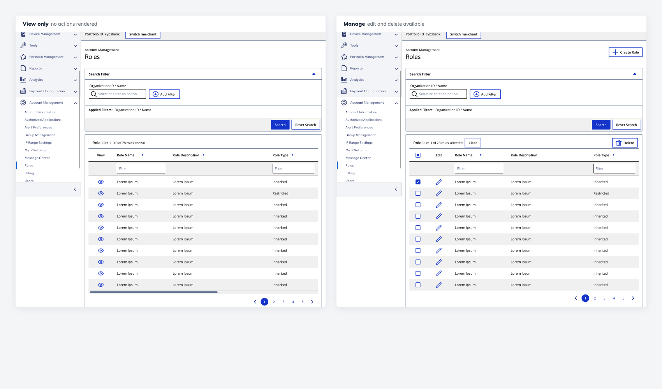
Task: Clear the role selection with Clear button
Action: 473,143
